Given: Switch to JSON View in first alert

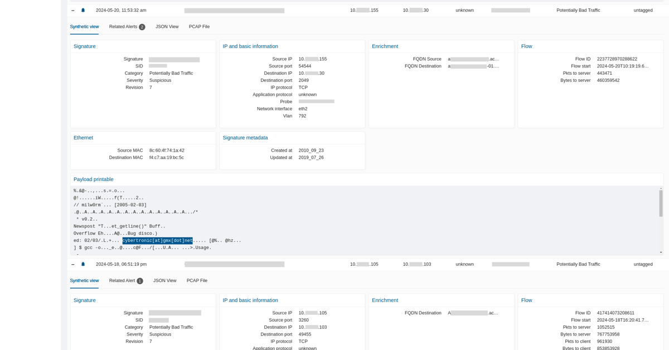Looking at the screenshot, I should [167, 27].
